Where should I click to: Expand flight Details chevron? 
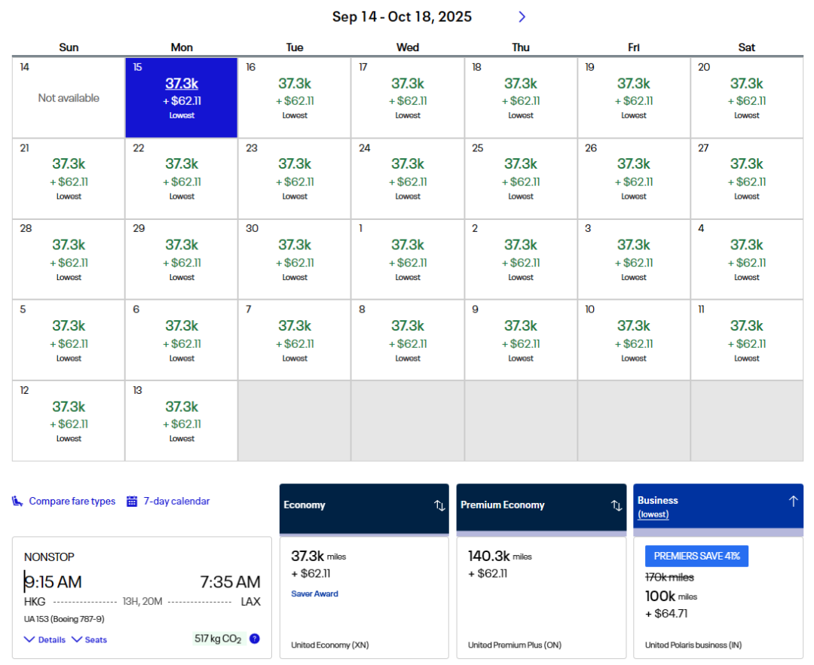(x=30, y=639)
